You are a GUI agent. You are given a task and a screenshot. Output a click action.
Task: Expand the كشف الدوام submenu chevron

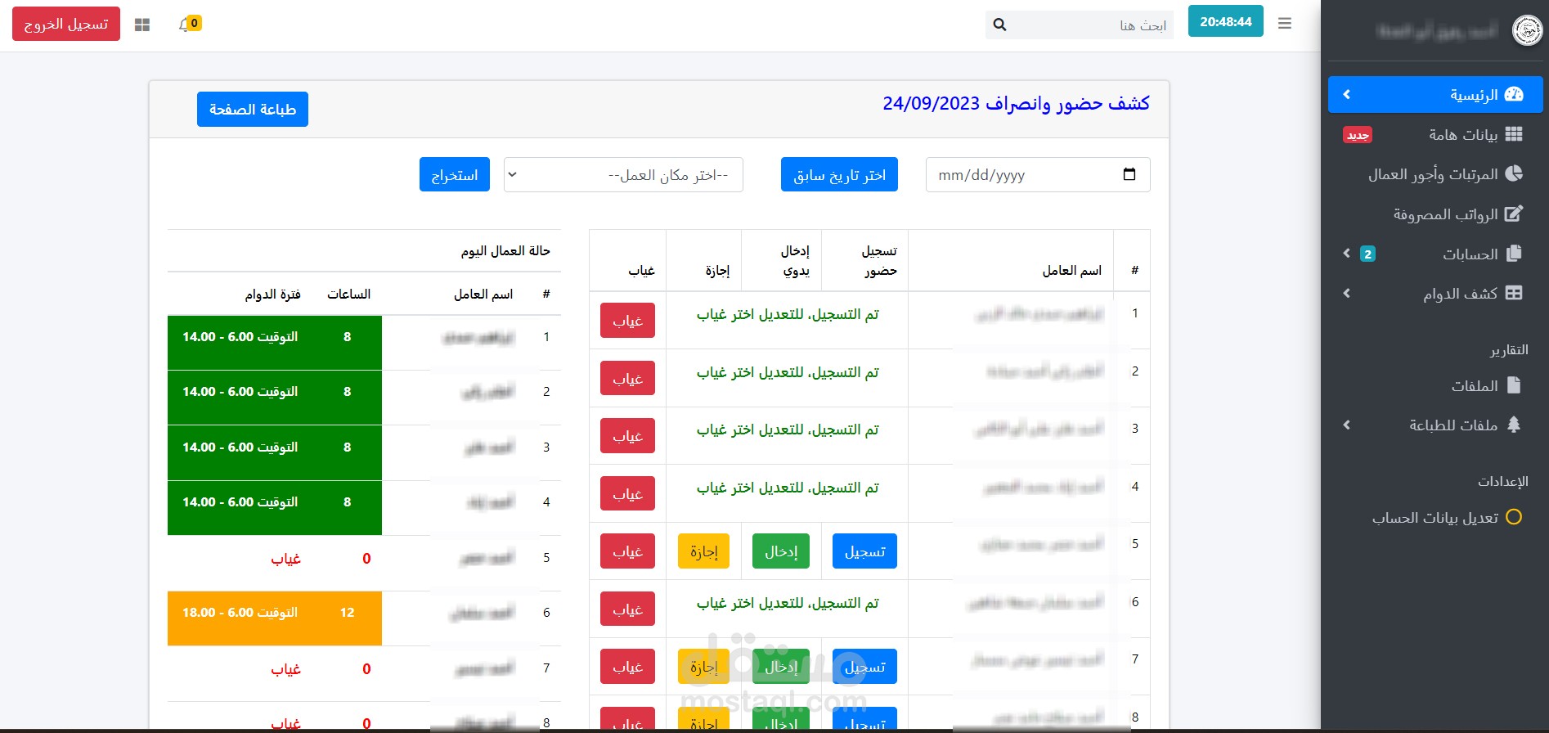point(1346,293)
